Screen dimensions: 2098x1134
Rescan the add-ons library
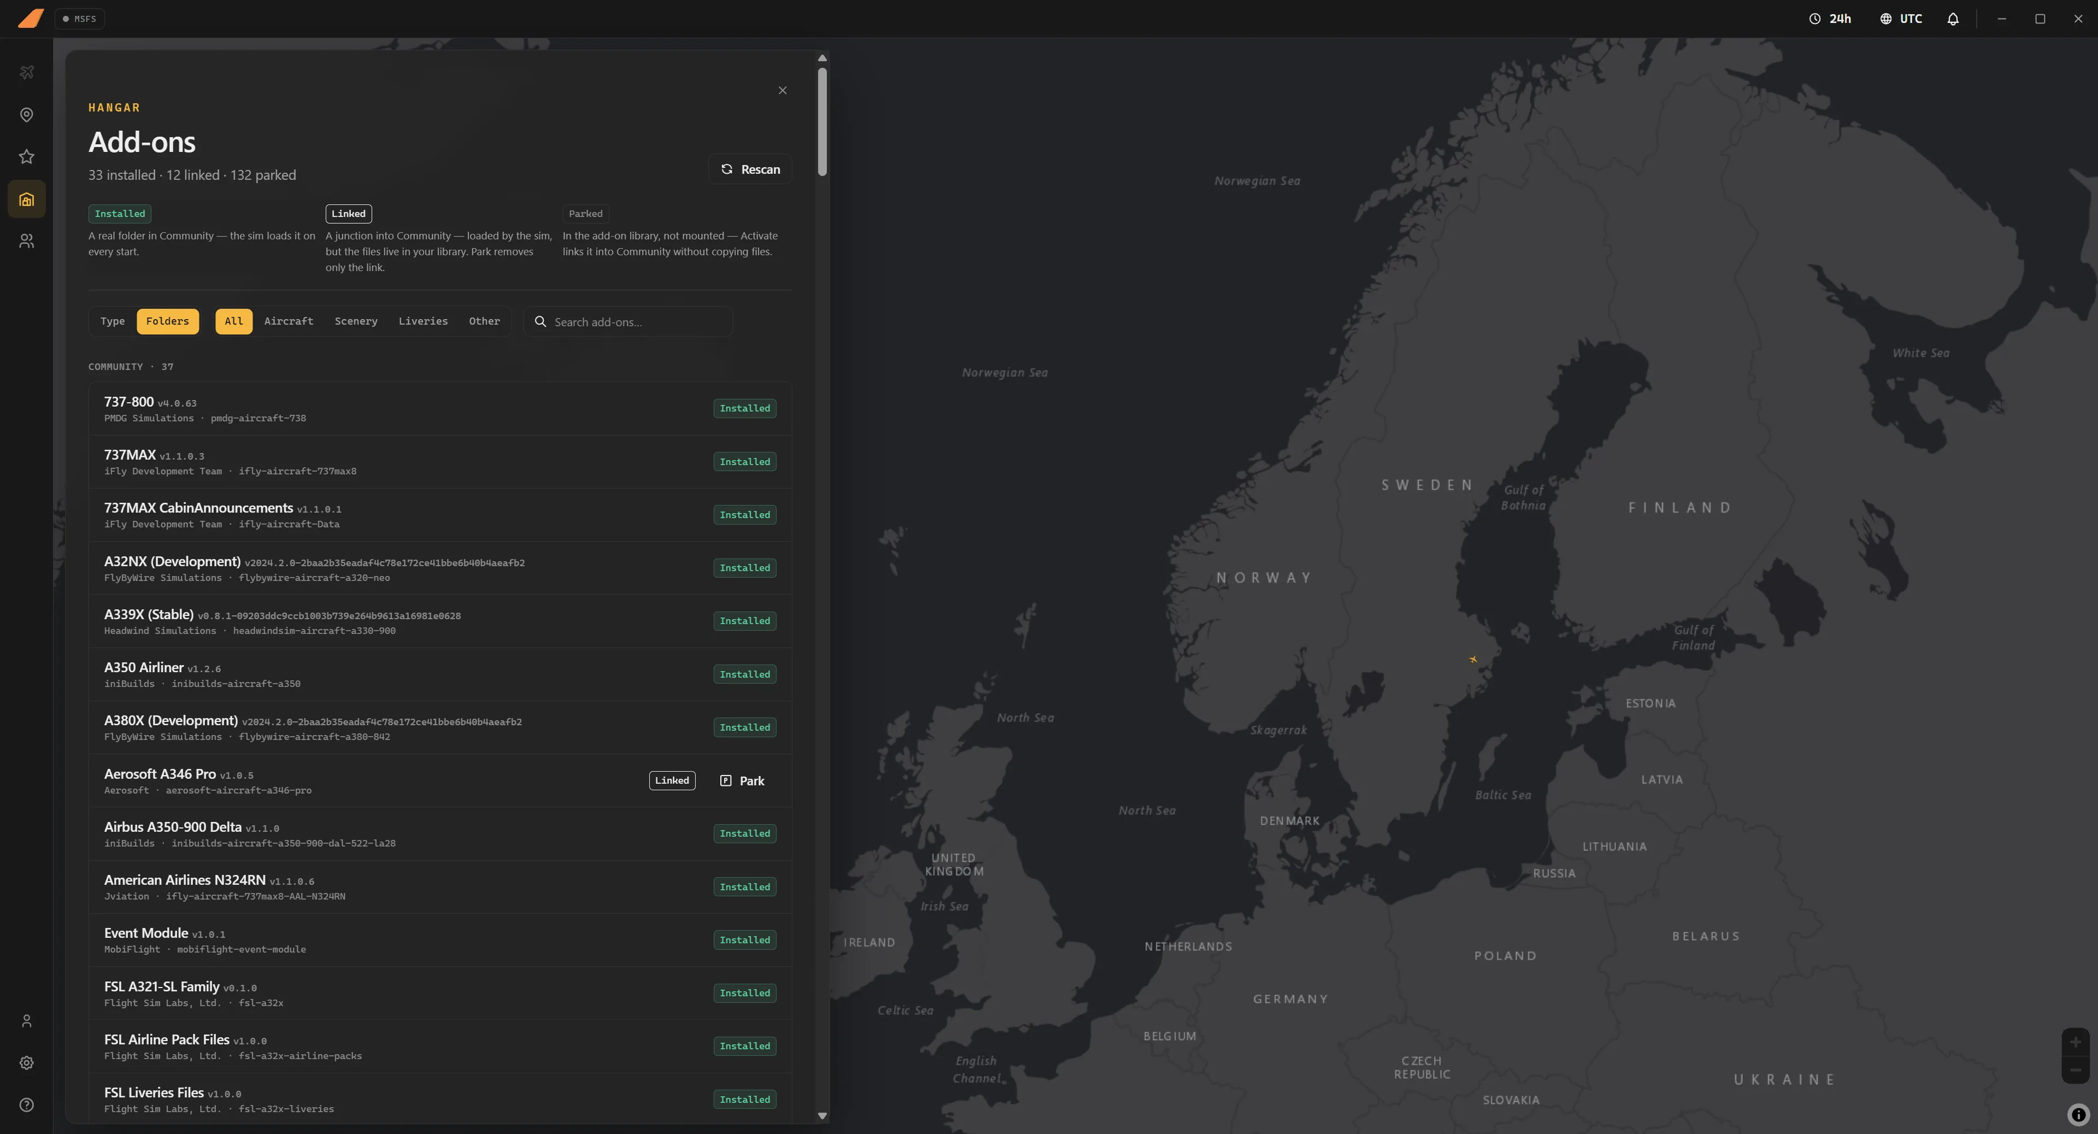pos(750,169)
